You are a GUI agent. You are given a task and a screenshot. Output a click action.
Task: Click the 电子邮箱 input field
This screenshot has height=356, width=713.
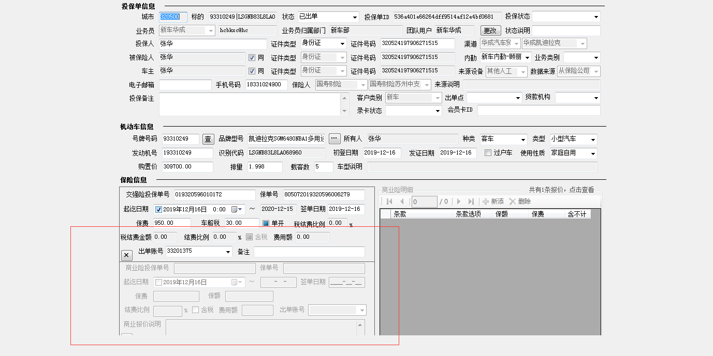[185, 84]
